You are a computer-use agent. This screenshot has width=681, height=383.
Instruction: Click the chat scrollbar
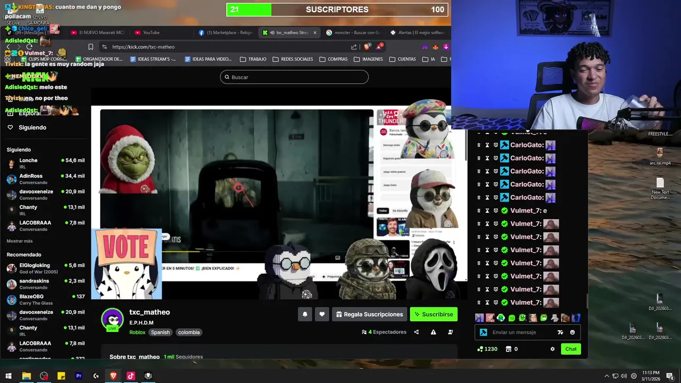[x=587, y=301]
